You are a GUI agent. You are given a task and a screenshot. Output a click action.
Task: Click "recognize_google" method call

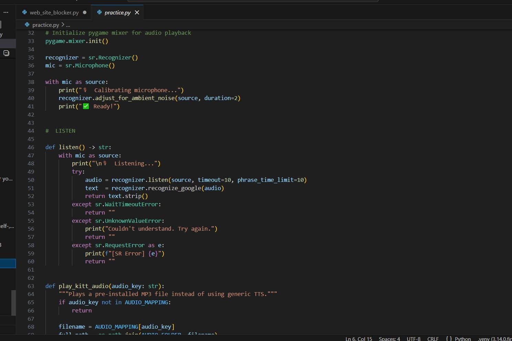[175, 188]
